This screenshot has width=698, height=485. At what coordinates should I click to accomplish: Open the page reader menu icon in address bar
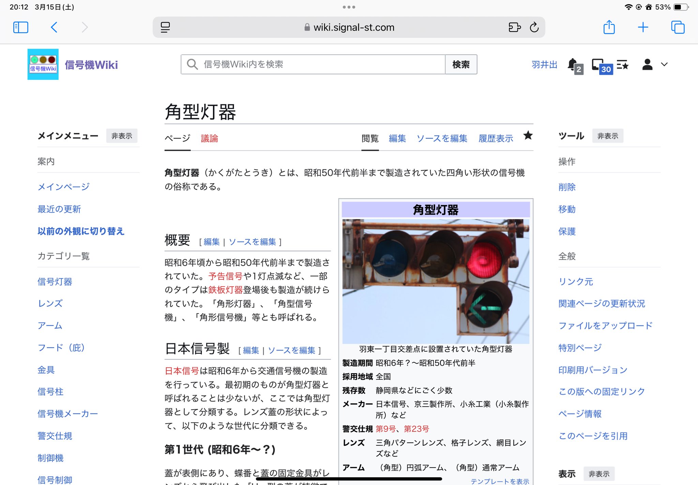pos(165,27)
